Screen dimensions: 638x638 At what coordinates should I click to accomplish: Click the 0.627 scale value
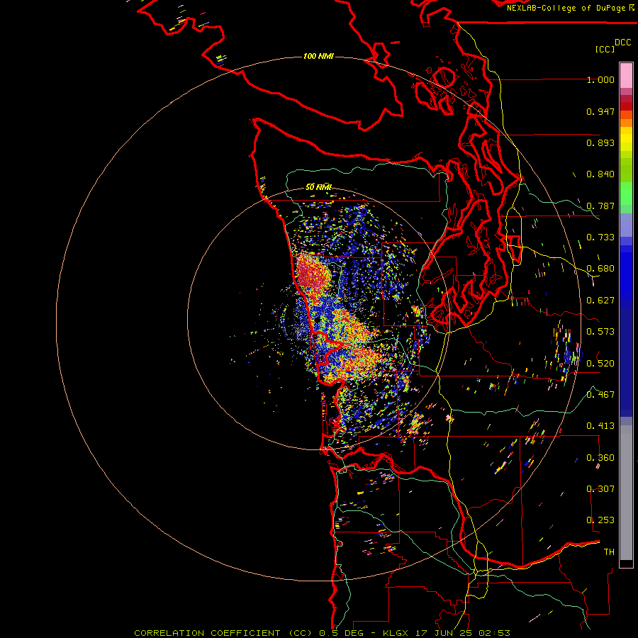(600, 301)
